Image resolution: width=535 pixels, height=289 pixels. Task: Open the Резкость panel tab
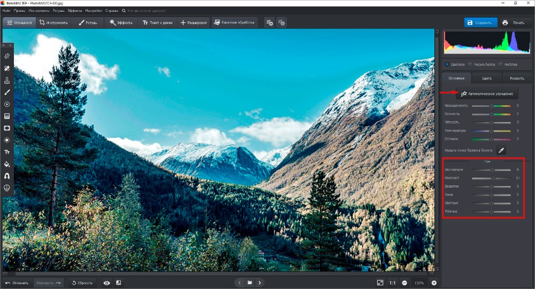[517, 78]
